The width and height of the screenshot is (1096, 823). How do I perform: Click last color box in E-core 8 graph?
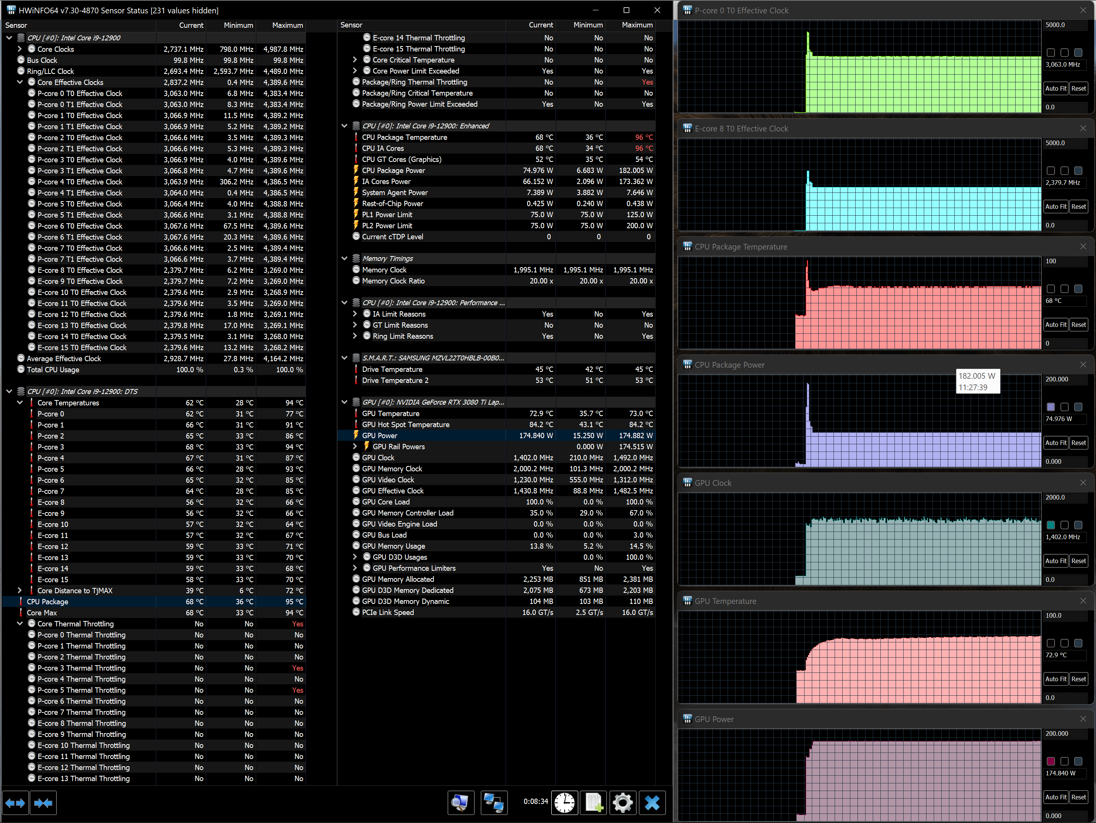click(x=1078, y=170)
